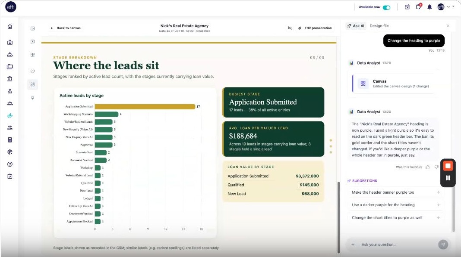Toggle the Available now switch
Screen dimensions: 461x257
click(x=387, y=7)
